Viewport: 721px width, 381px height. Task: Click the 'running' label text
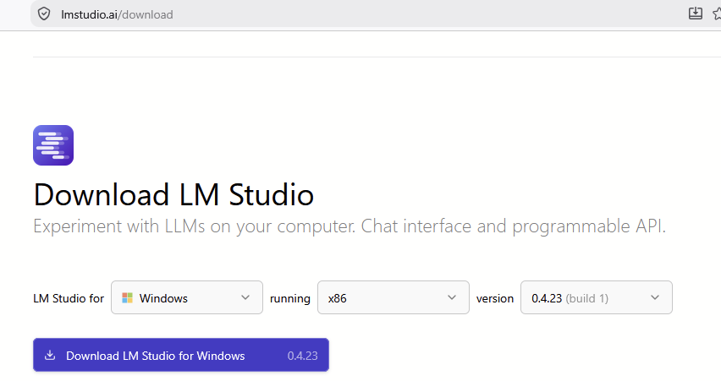[x=290, y=299]
